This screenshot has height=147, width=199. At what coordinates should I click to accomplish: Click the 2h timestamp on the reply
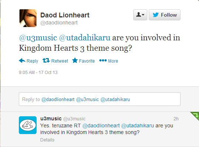click(x=176, y=119)
